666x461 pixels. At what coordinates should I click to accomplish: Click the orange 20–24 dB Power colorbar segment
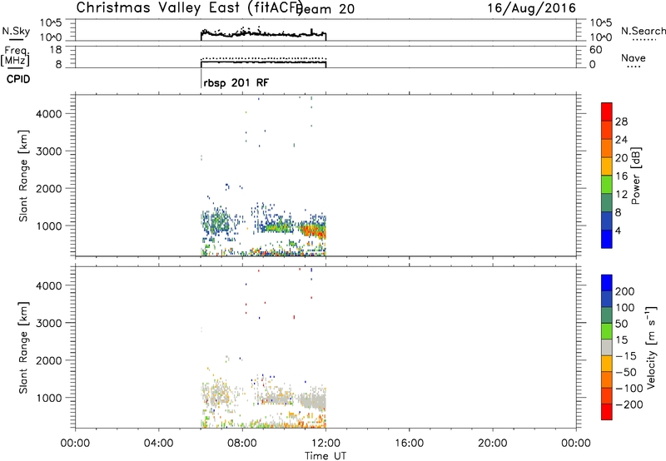point(607,148)
